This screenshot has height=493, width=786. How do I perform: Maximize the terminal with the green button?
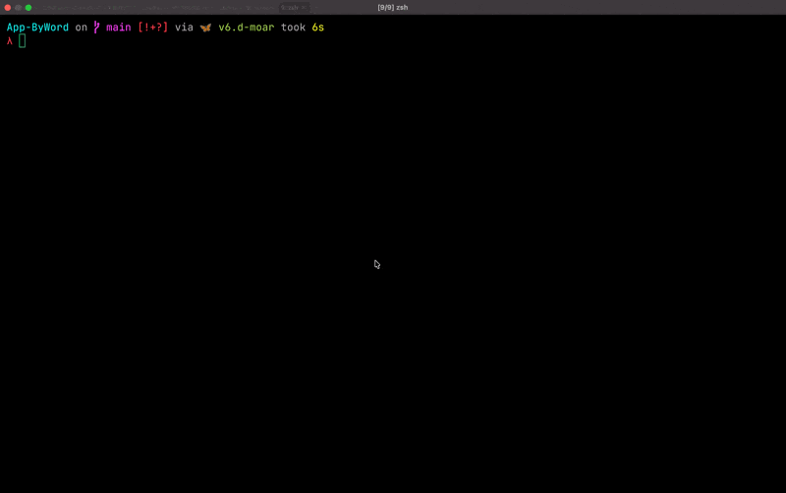tap(28, 7)
